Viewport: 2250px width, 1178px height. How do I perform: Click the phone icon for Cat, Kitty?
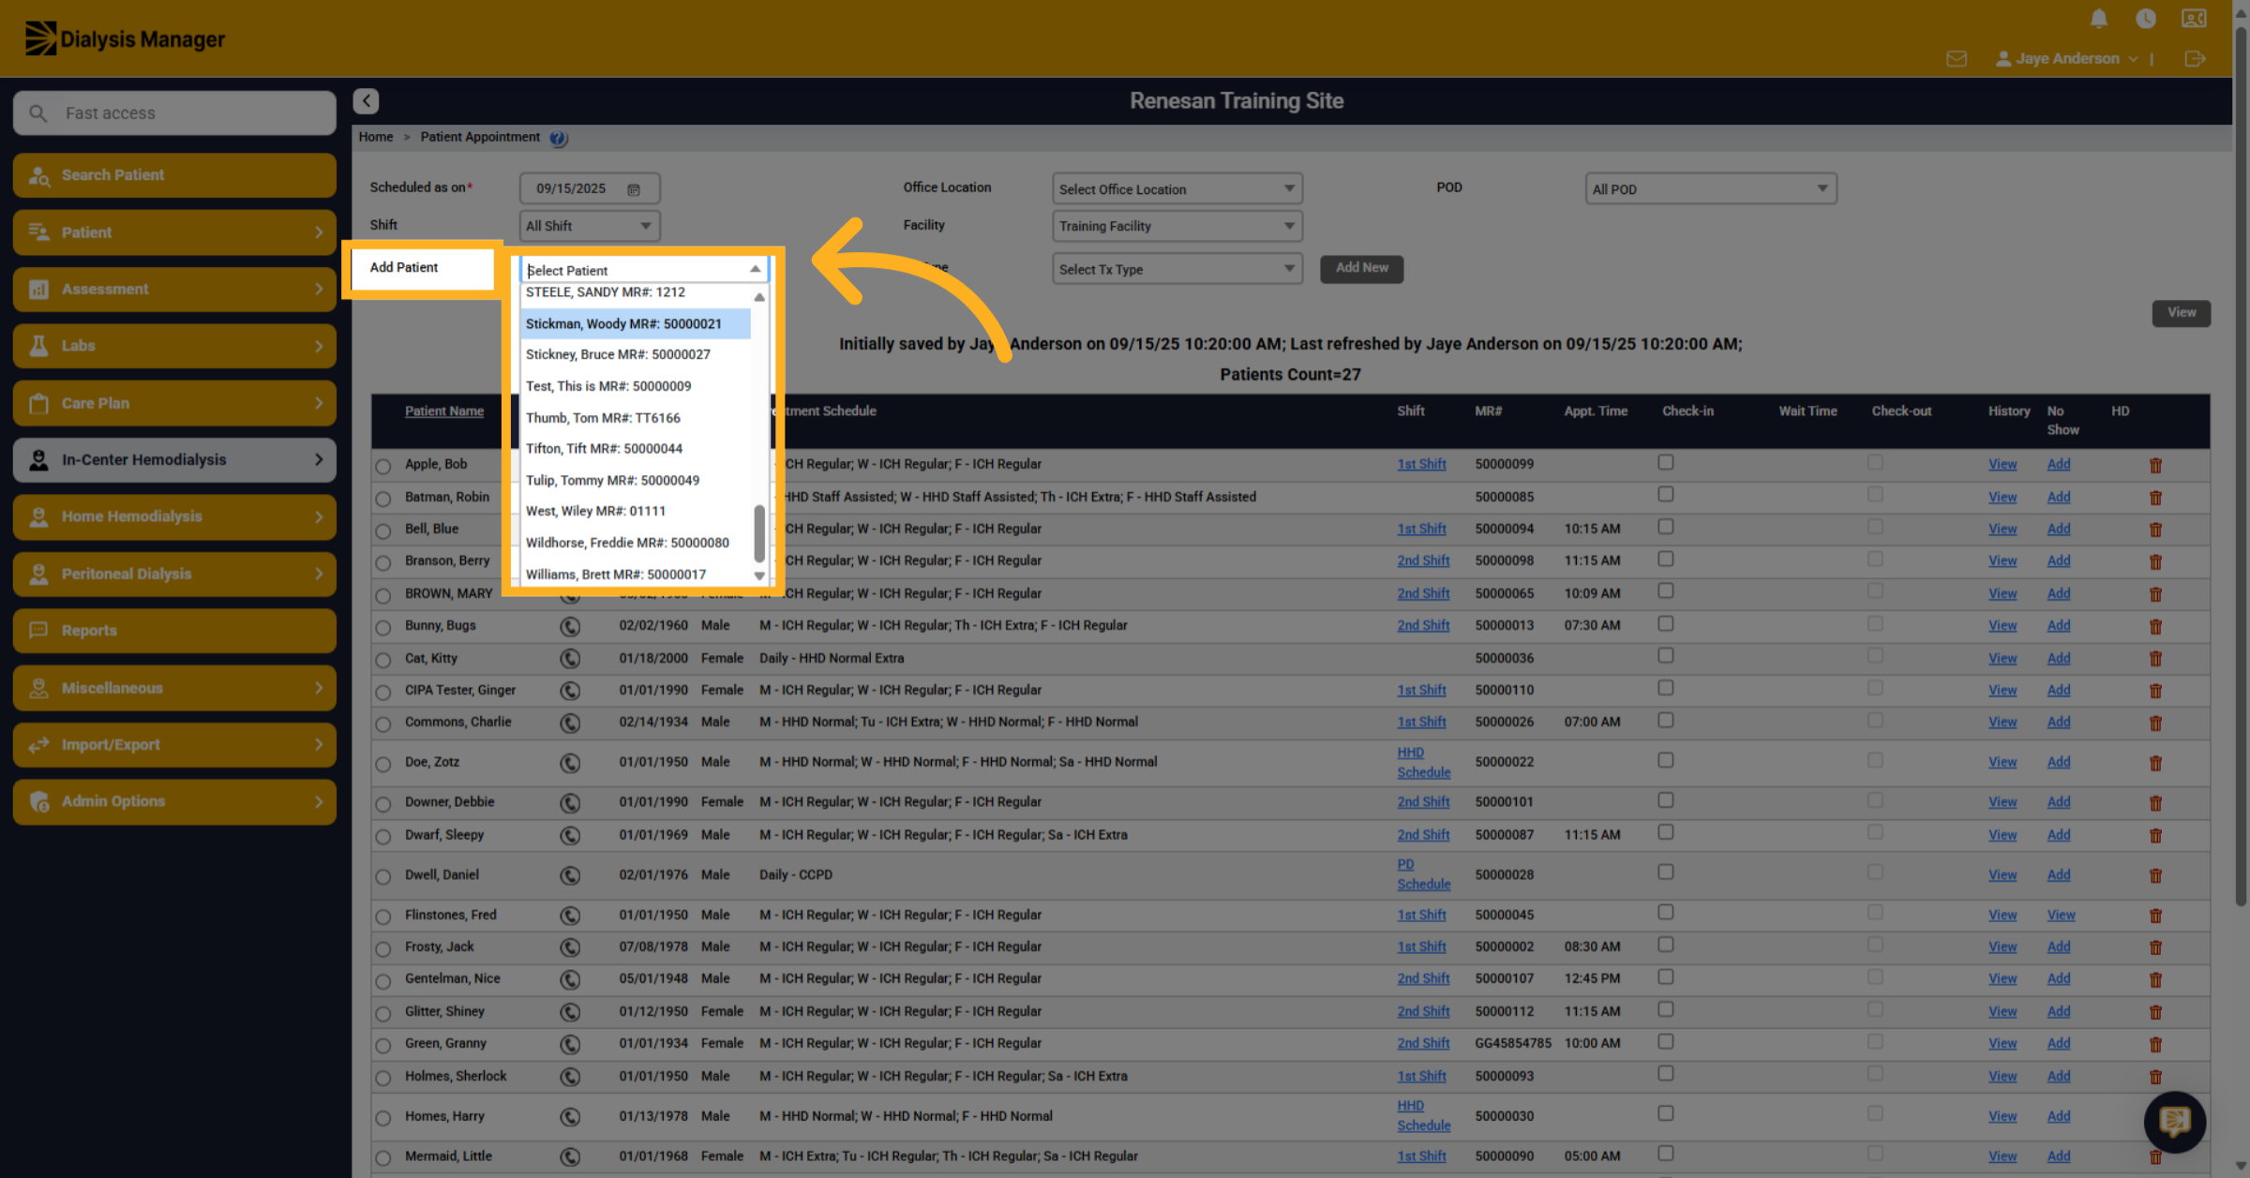[570, 659]
